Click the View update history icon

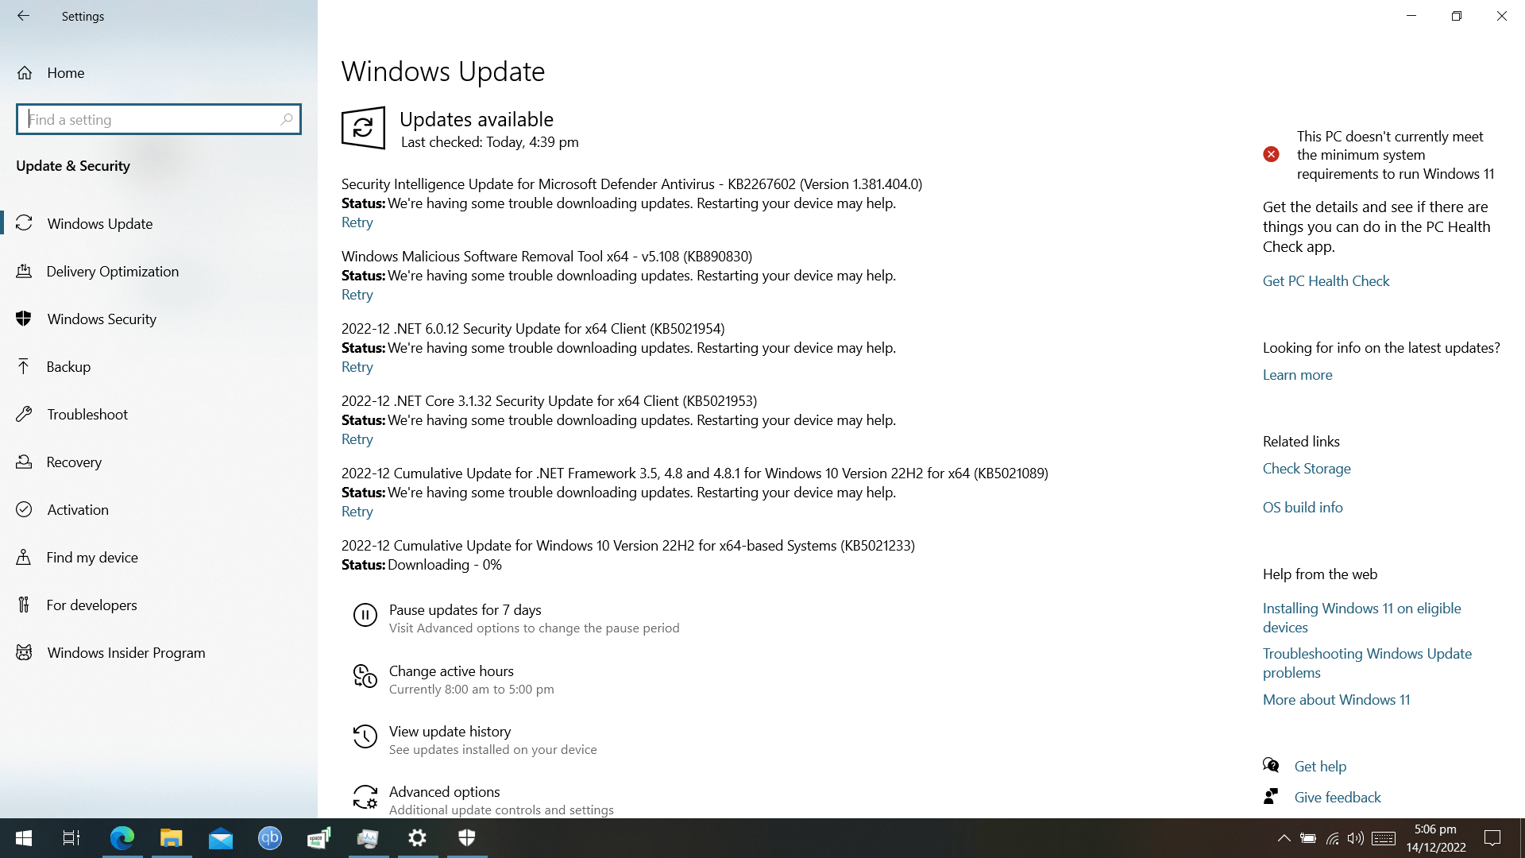[365, 736]
